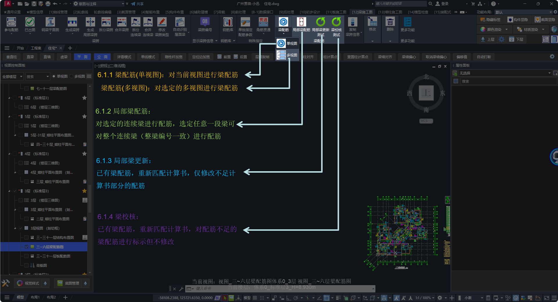Click the 自动打断 button
This screenshot has width=558, height=302.
[484, 57]
